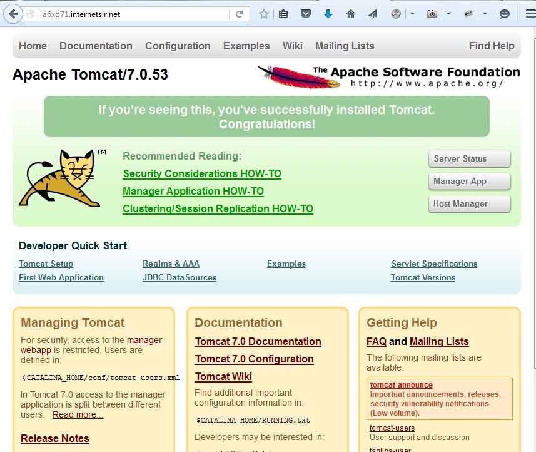Expand dropdown arrow next to the smiley icon
The image size is (536, 452).
coord(485,14)
